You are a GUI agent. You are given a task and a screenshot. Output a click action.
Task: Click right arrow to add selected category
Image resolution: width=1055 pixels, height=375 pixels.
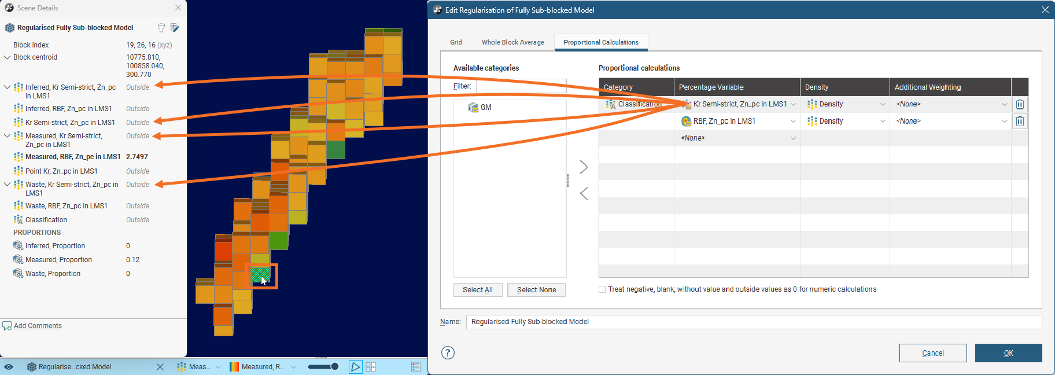(x=584, y=167)
